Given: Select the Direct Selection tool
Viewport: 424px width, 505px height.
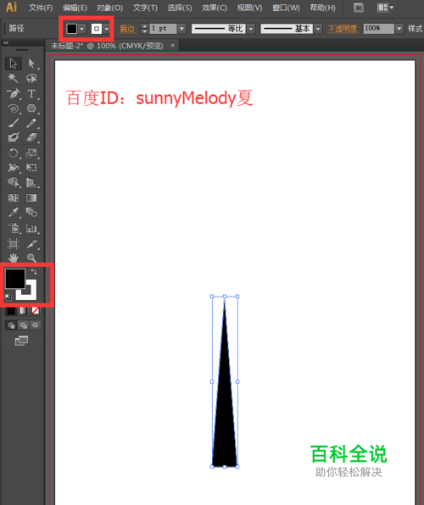Looking at the screenshot, I should (31, 64).
